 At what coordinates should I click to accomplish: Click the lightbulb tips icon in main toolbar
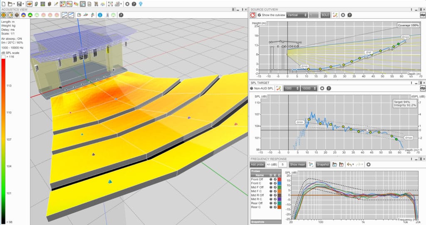(141, 4)
